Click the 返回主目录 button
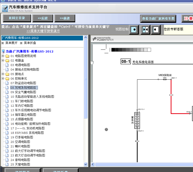The image size is (193, 172). click(17, 18)
